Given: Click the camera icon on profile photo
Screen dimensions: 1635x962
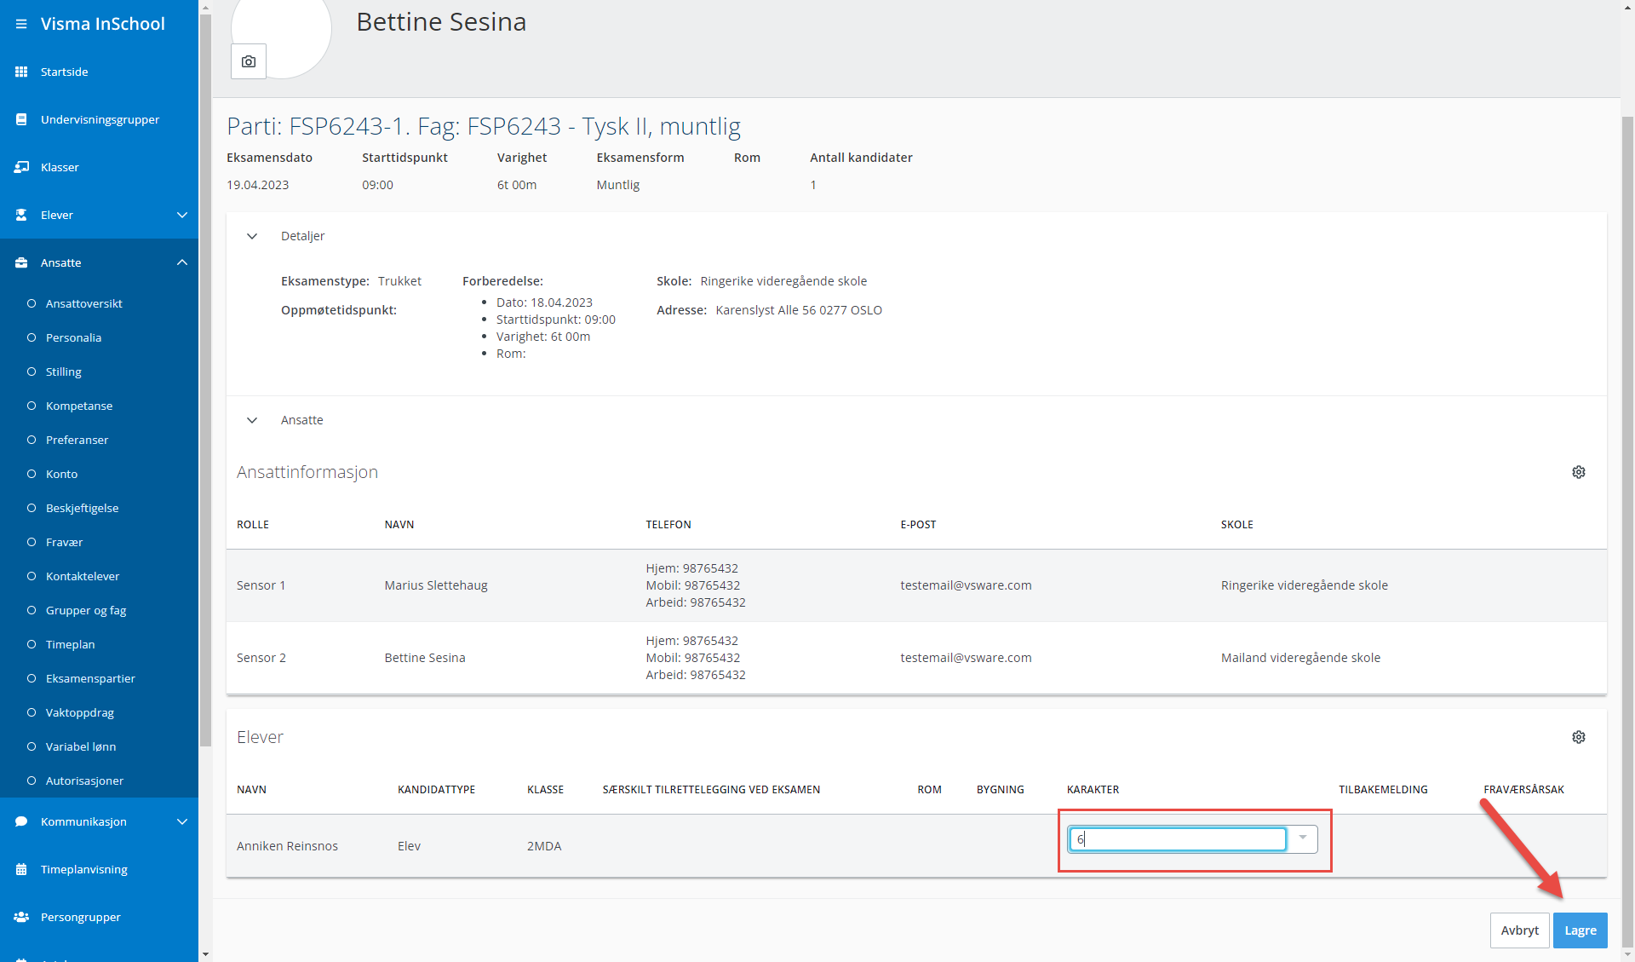Looking at the screenshot, I should tap(249, 61).
